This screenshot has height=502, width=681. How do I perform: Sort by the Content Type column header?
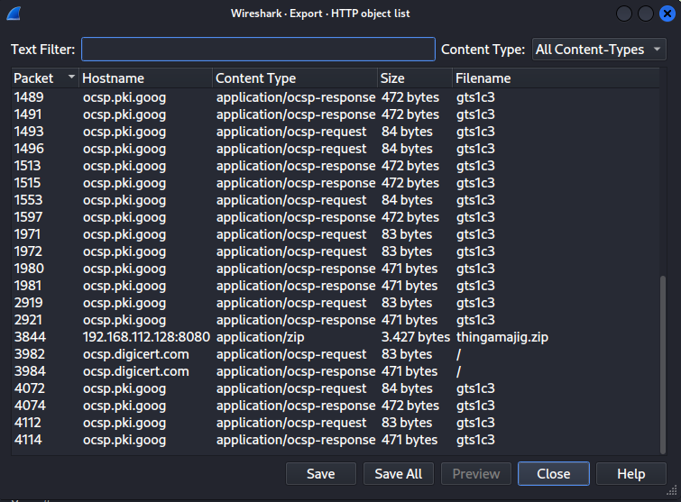[295, 78]
